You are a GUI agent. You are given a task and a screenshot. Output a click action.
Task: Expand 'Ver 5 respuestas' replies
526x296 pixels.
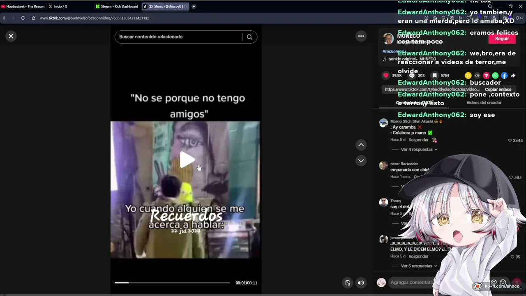(419, 266)
